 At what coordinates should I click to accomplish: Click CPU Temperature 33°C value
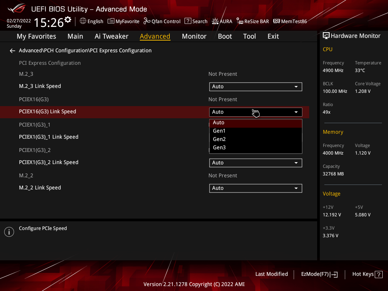tap(360, 70)
